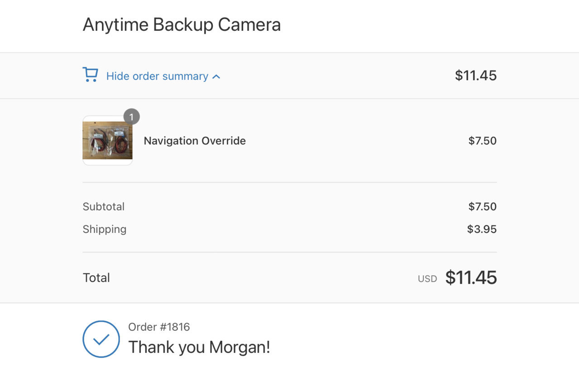Click the subtotal amount $7.50
This screenshot has width=579, height=377.
pyautogui.click(x=483, y=207)
